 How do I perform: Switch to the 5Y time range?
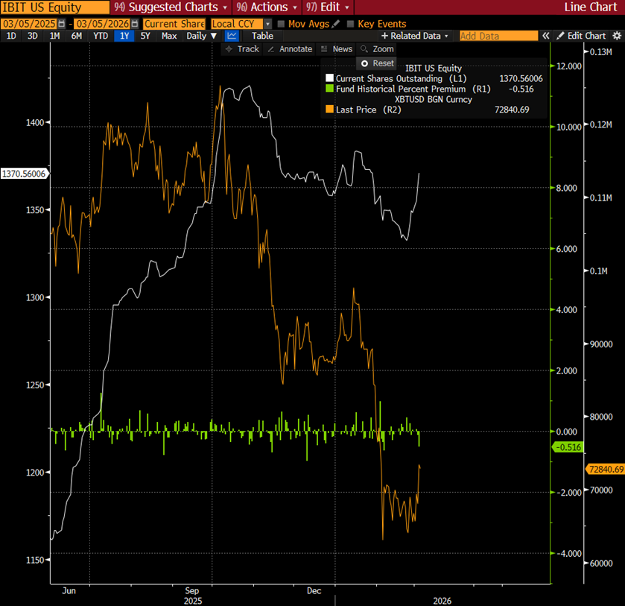145,36
